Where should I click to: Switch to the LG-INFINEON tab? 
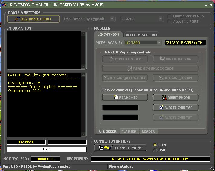tap(108, 34)
